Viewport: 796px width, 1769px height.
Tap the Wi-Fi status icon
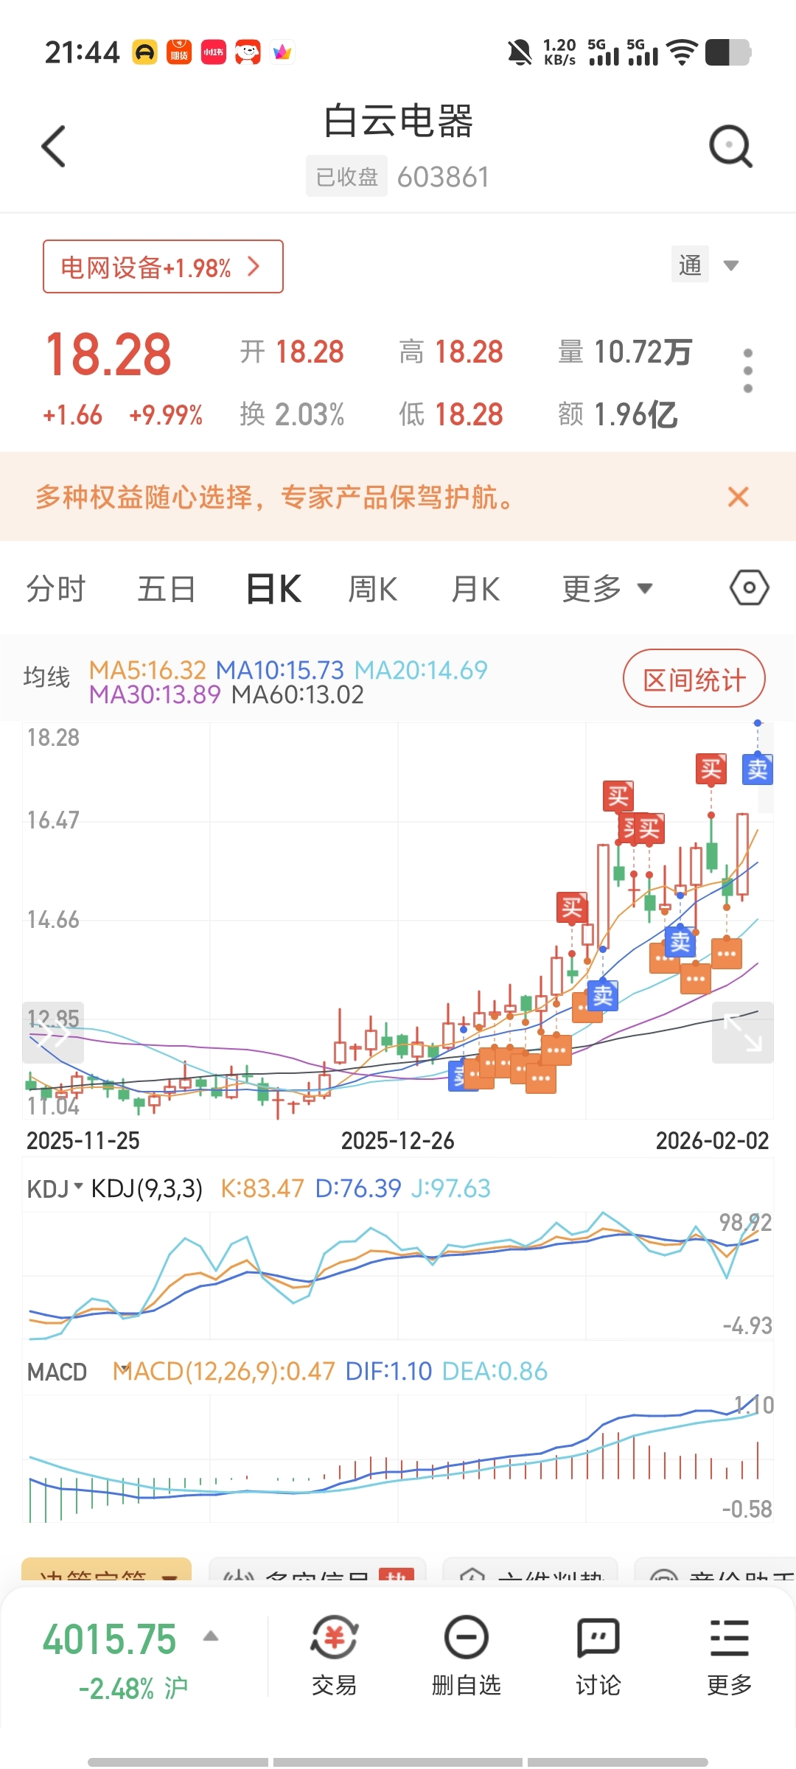[x=682, y=52]
